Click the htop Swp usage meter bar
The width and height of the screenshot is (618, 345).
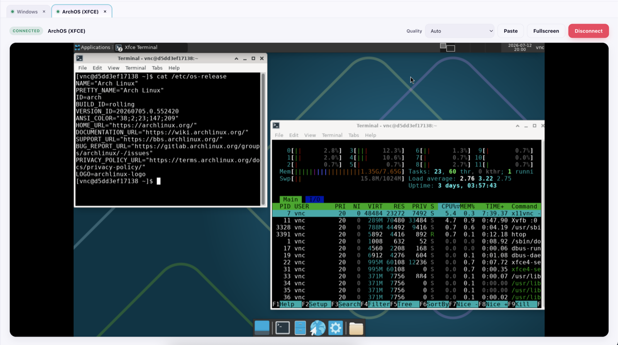point(341,179)
